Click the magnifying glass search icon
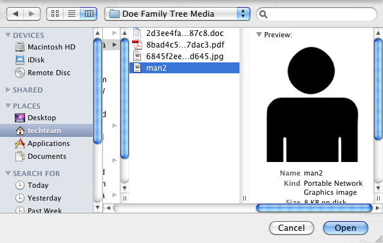This screenshot has width=383, height=243. (263, 14)
